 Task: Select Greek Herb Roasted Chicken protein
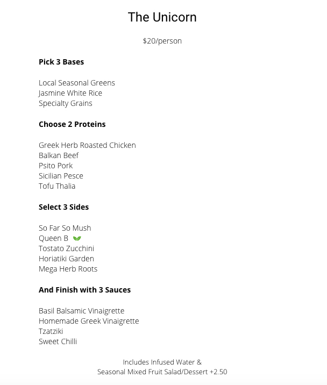[87, 145]
